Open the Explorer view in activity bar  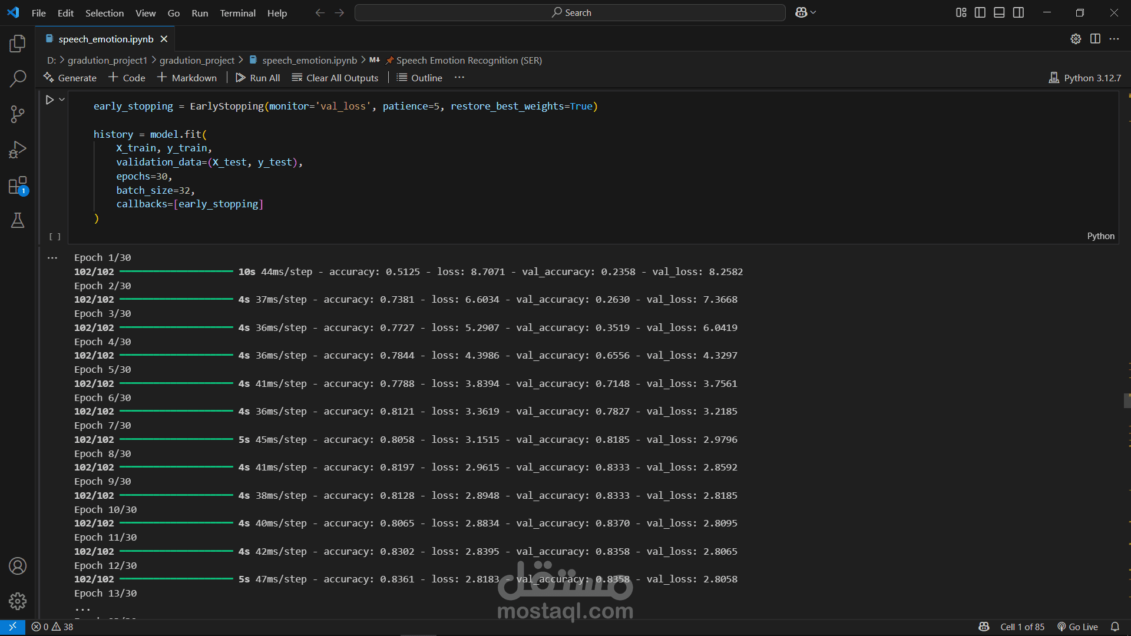(18, 43)
